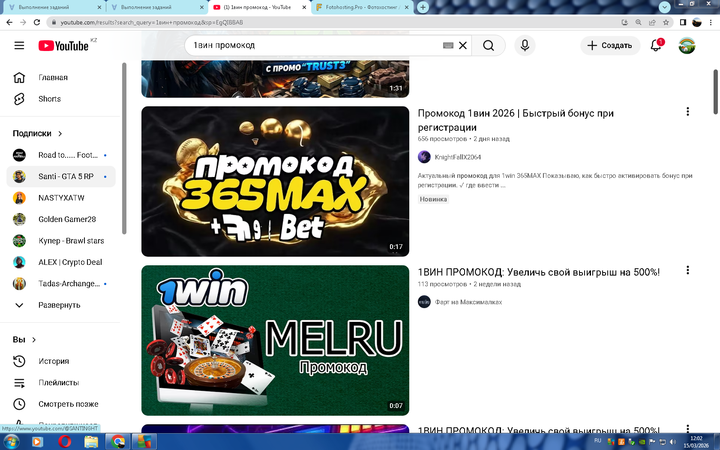
Task: Click the YouTube search input field
Action: tap(317, 45)
